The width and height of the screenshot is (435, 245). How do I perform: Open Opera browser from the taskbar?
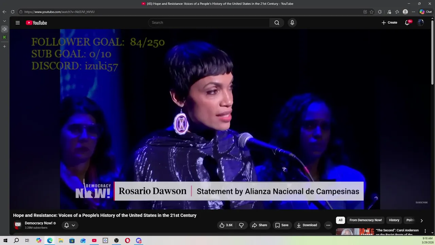(127, 241)
